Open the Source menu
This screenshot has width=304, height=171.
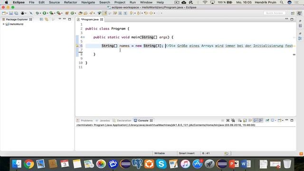[x=54, y=2]
